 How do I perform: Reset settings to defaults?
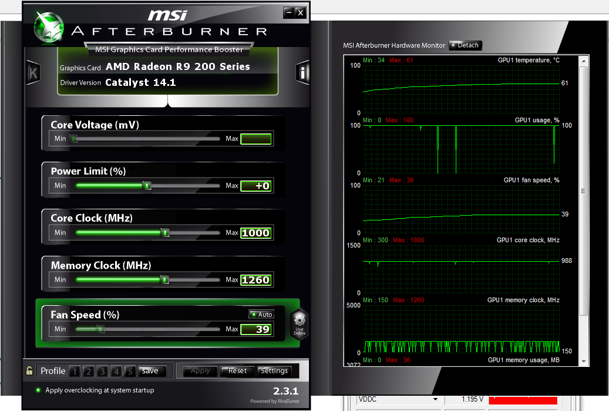click(237, 371)
